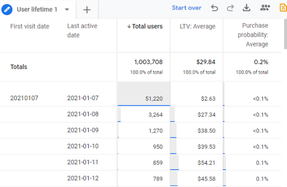
Task: Click the orange insights icon at far right
Action: [x=282, y=8]
